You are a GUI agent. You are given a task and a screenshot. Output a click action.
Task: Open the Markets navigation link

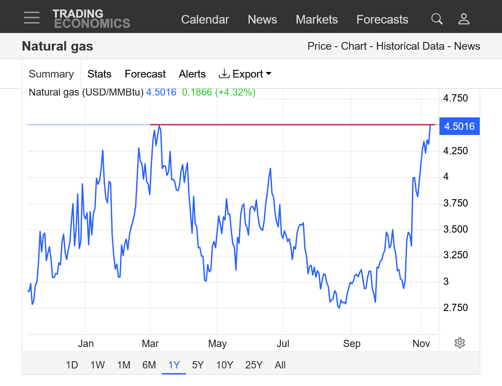pos(317,20)
